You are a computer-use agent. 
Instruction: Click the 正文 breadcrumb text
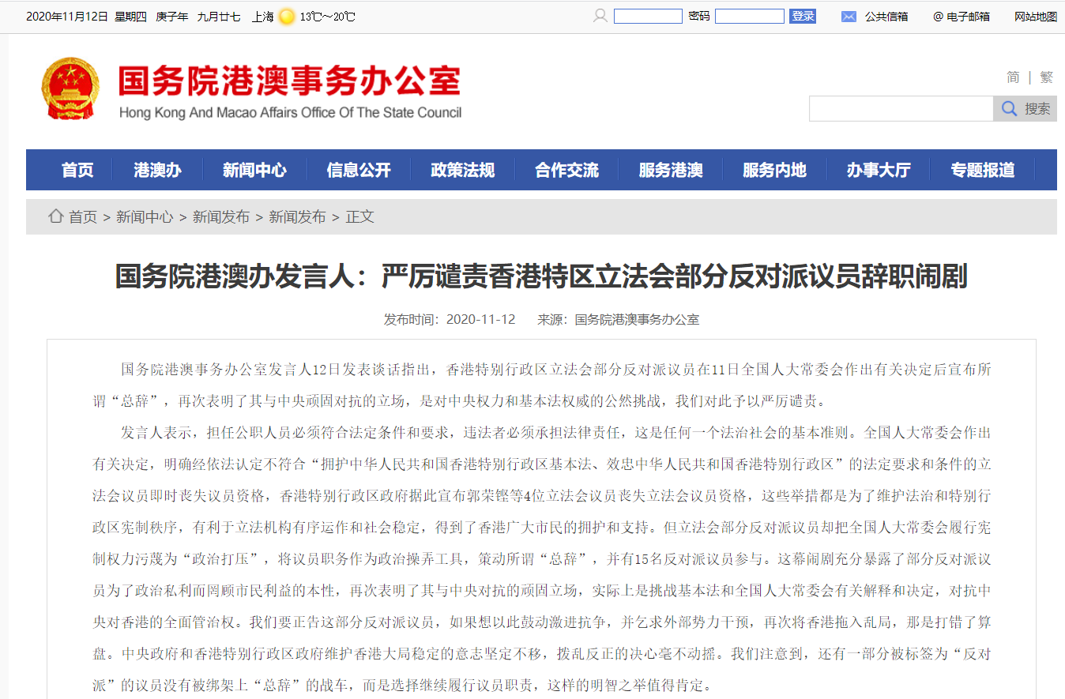(x=360, y=216)
